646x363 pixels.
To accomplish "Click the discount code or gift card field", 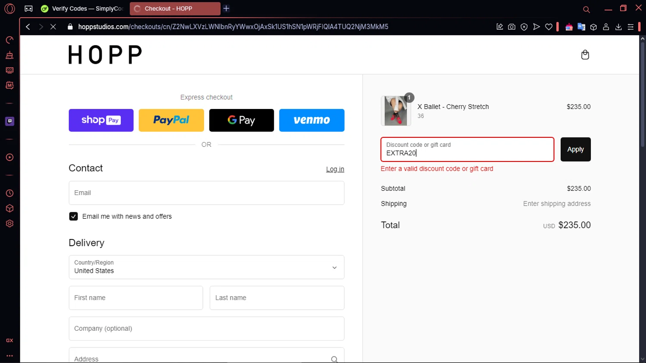I will pyautogui.click(x=467, y=149).
